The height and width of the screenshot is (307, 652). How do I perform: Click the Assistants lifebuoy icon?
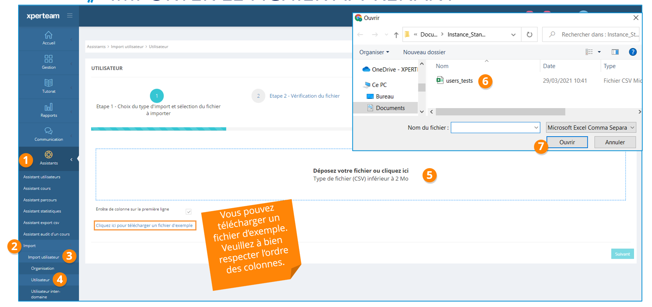click(x=48, y=155)
